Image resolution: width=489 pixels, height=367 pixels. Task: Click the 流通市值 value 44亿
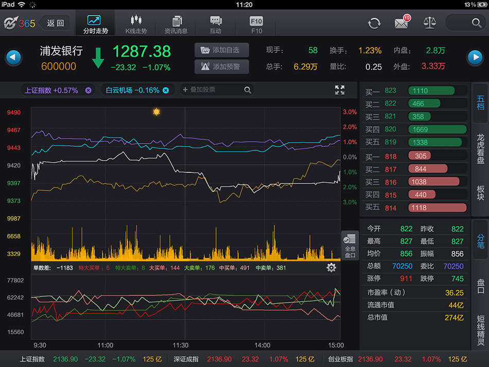point(456,305)
